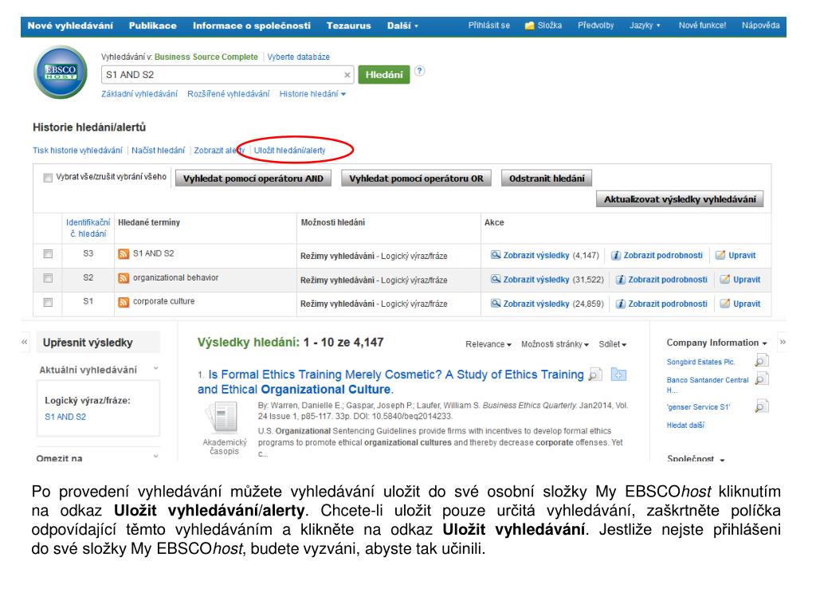Screen dimensions: 816x612
Task: Open the Složka folder icon
Action: click(x=529, y=25)
